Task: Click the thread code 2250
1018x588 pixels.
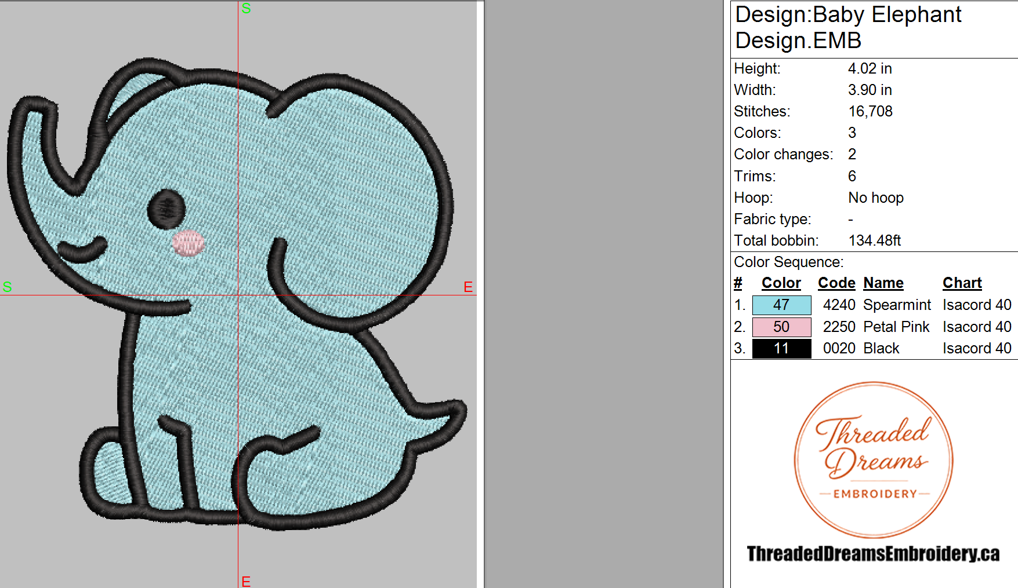Action: click(839, 327)
